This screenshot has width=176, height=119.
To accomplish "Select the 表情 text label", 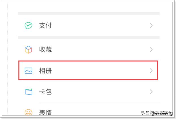I will click(x=45, y=112).
